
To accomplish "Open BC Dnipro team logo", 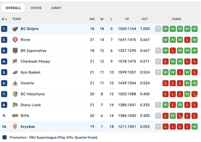I will [x=15, y=29].
